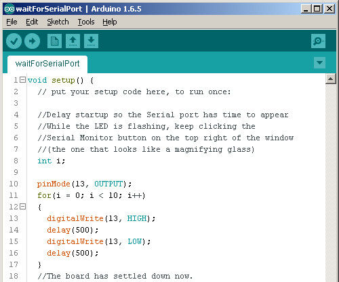Maximize the Arduino window
This screenshot has height=282, width=339.
click(x=317, y=9)
